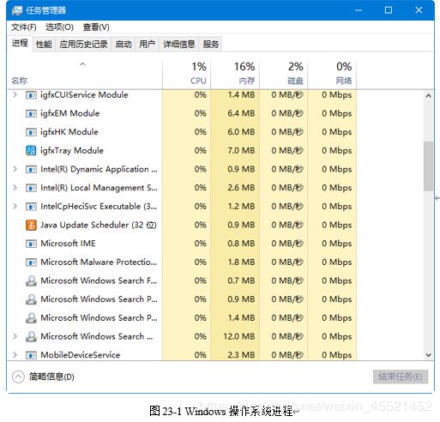Image resolution: width=440 pixels, height=422 pixels.
Task: Click the Microsoft IME process icon
Action: (x=31, y=244)
